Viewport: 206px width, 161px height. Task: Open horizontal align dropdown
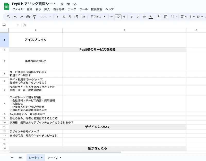coord(183,17)
